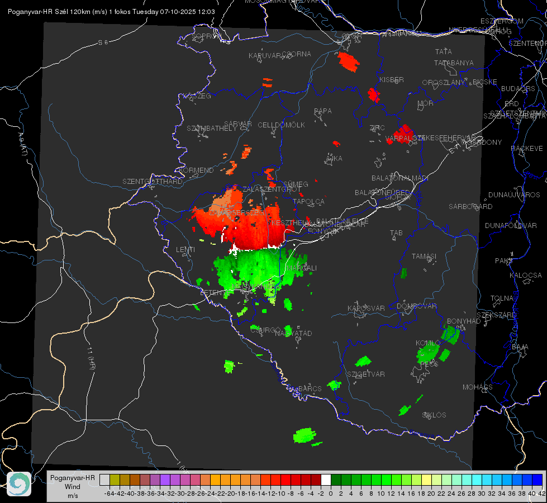
Task: Click the RÁCKEVE city label
Action: (x=527, y=149)
